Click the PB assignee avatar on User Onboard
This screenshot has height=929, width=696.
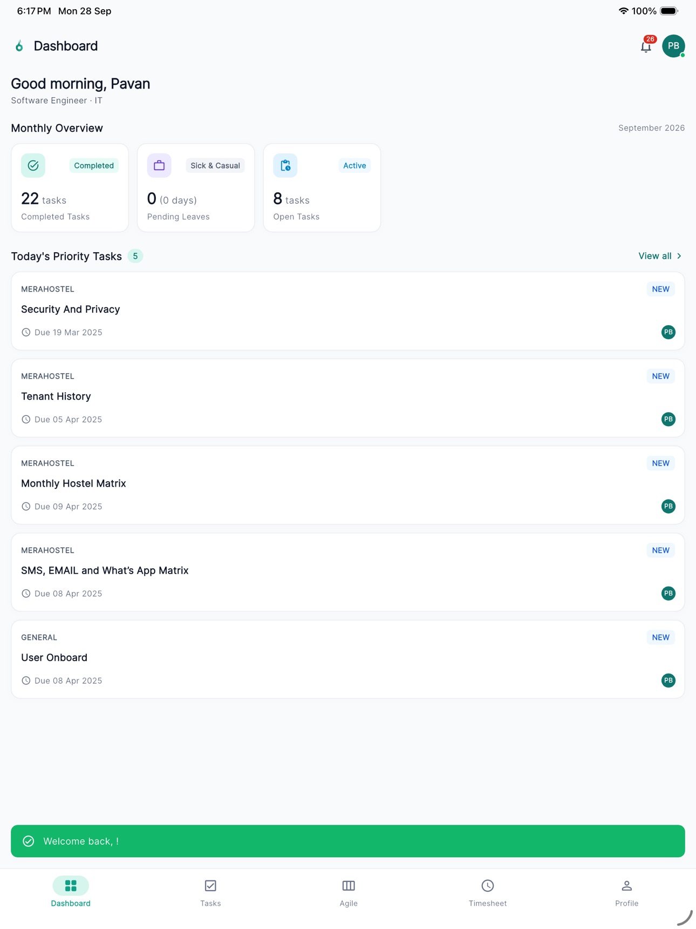coord(668,681)
